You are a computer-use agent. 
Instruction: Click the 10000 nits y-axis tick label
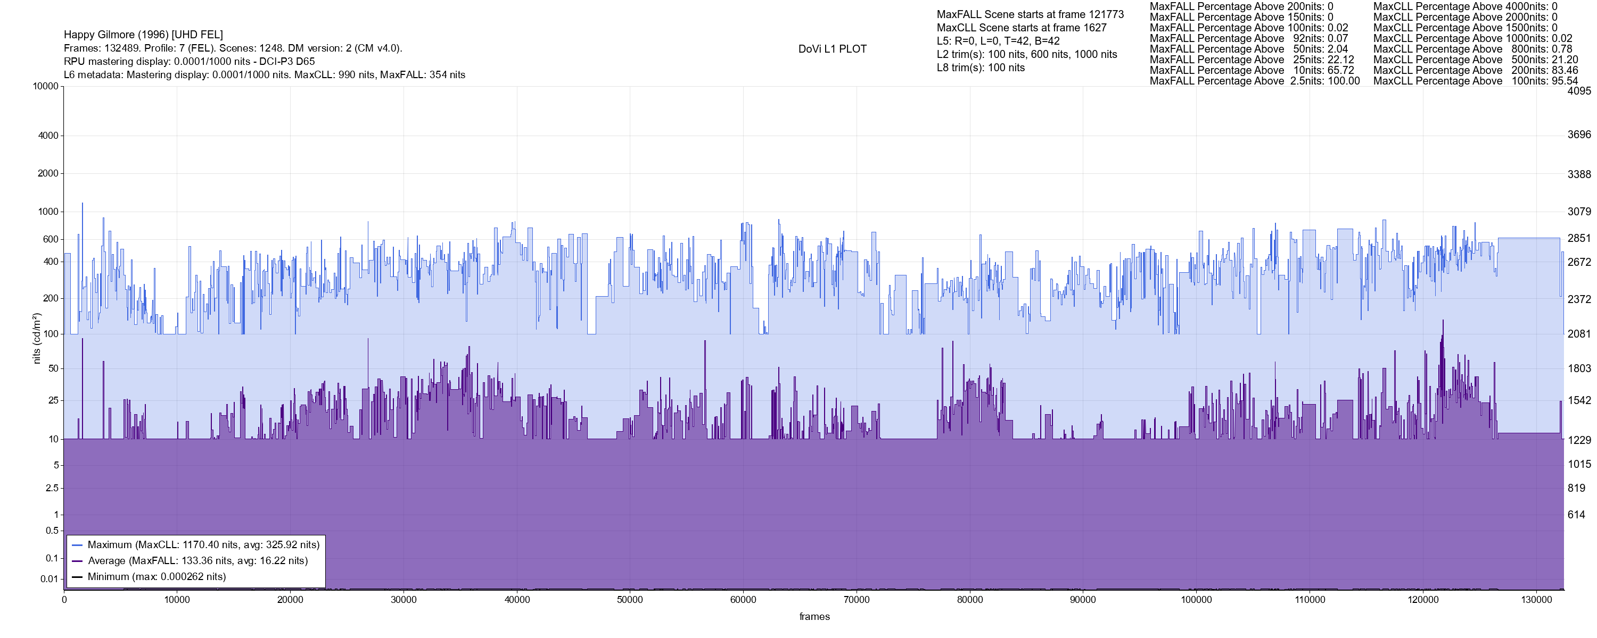(45, 87)
